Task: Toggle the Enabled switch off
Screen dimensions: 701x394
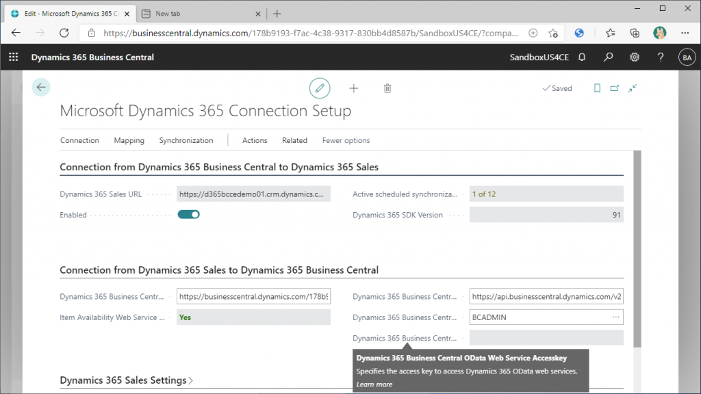Action: [189, 215]
